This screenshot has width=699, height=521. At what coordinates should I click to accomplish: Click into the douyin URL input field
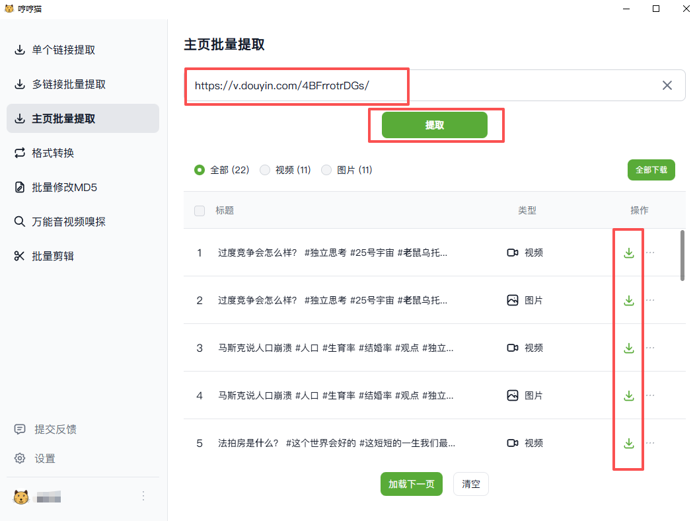(423, 85)
